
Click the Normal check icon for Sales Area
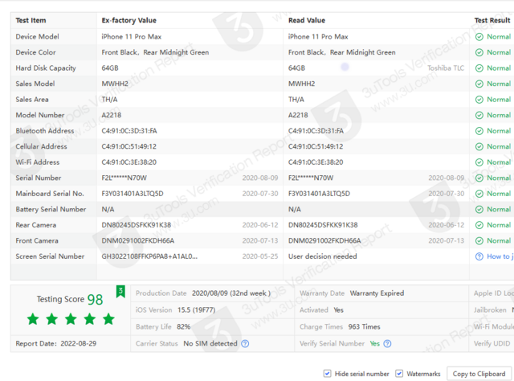pos(479,100)
